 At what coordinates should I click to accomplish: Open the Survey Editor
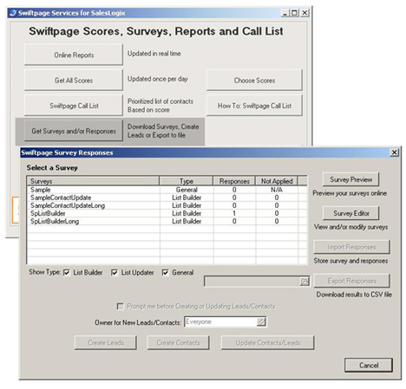350,213
